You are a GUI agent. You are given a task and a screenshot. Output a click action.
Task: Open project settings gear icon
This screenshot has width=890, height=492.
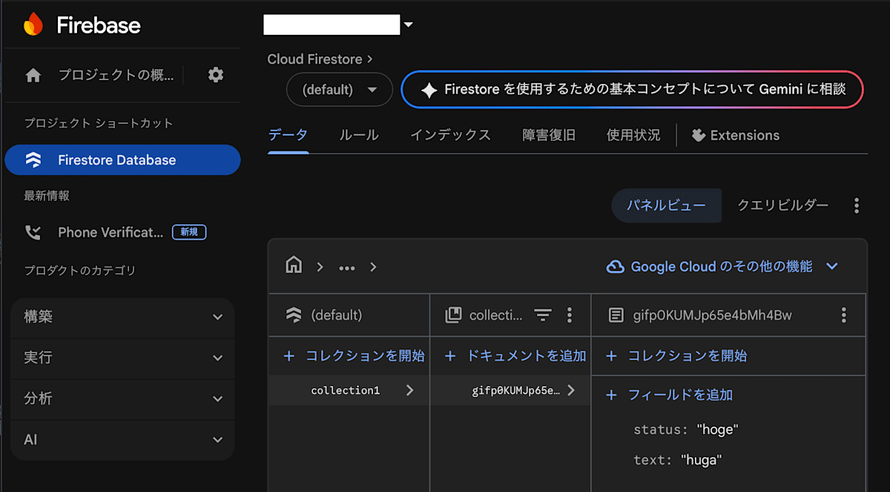[216, 74]
